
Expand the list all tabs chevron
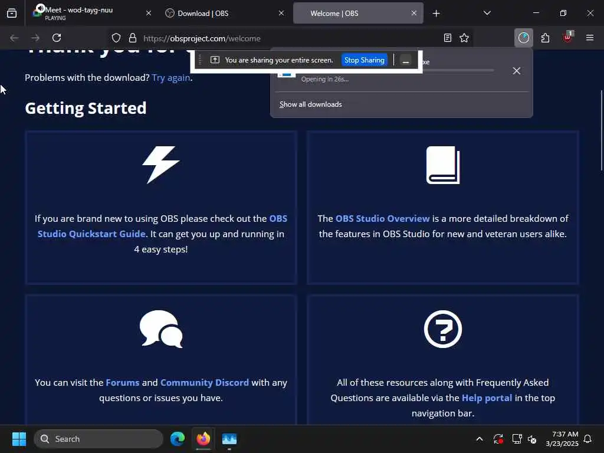click(x=487, y=13)
